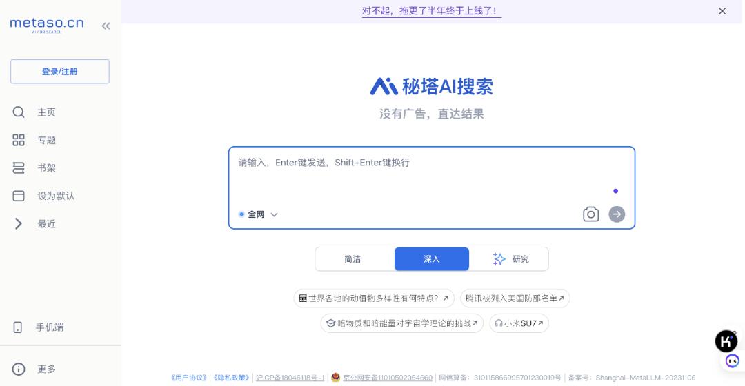Click the Shanghai-MetaLLM filing number text
The width and height of the screenshot is (745, 386).
(632, 378)
